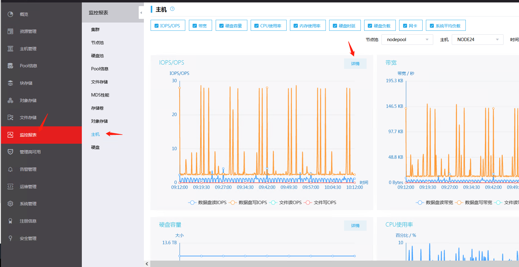Click the 注册信息 badge icon
This screenshot has height=267, width=519.
10,221
